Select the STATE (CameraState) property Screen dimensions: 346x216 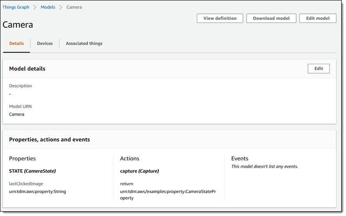pos(32,171)
